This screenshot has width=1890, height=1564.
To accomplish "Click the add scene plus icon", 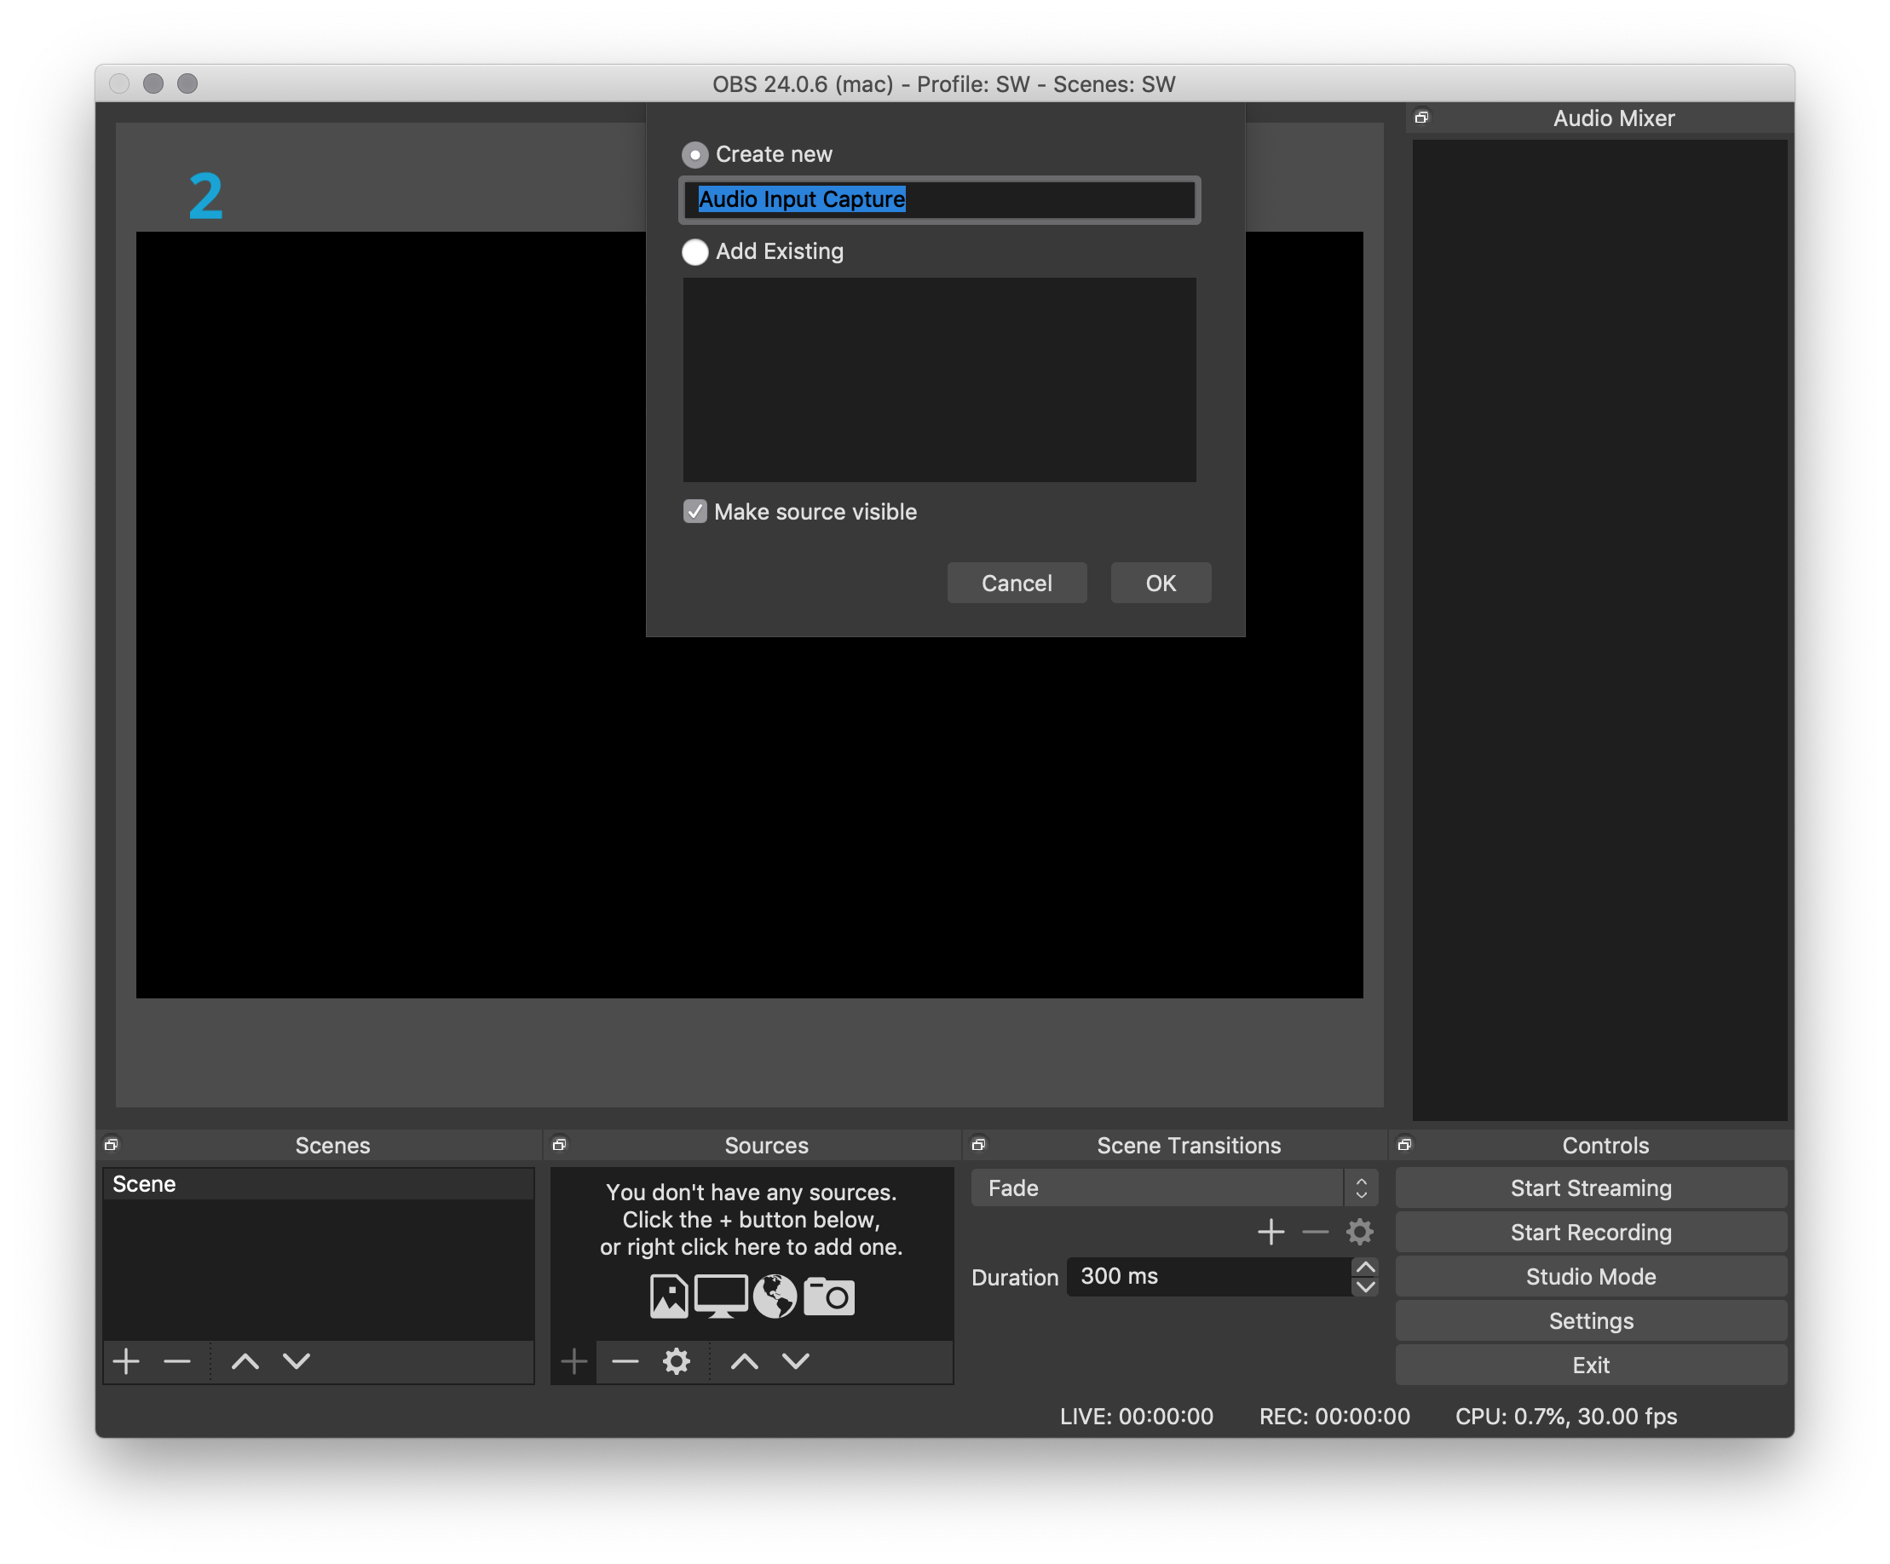I will coord(126,1360).
